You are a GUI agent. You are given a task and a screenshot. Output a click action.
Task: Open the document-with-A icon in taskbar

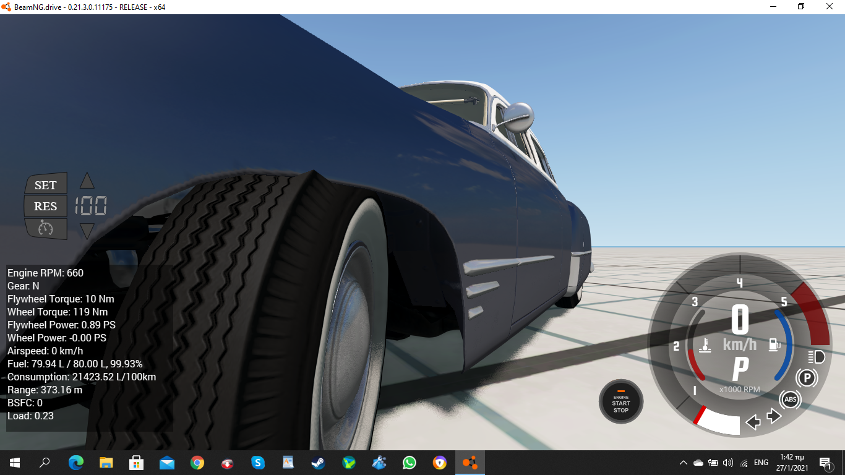(288, 462)
